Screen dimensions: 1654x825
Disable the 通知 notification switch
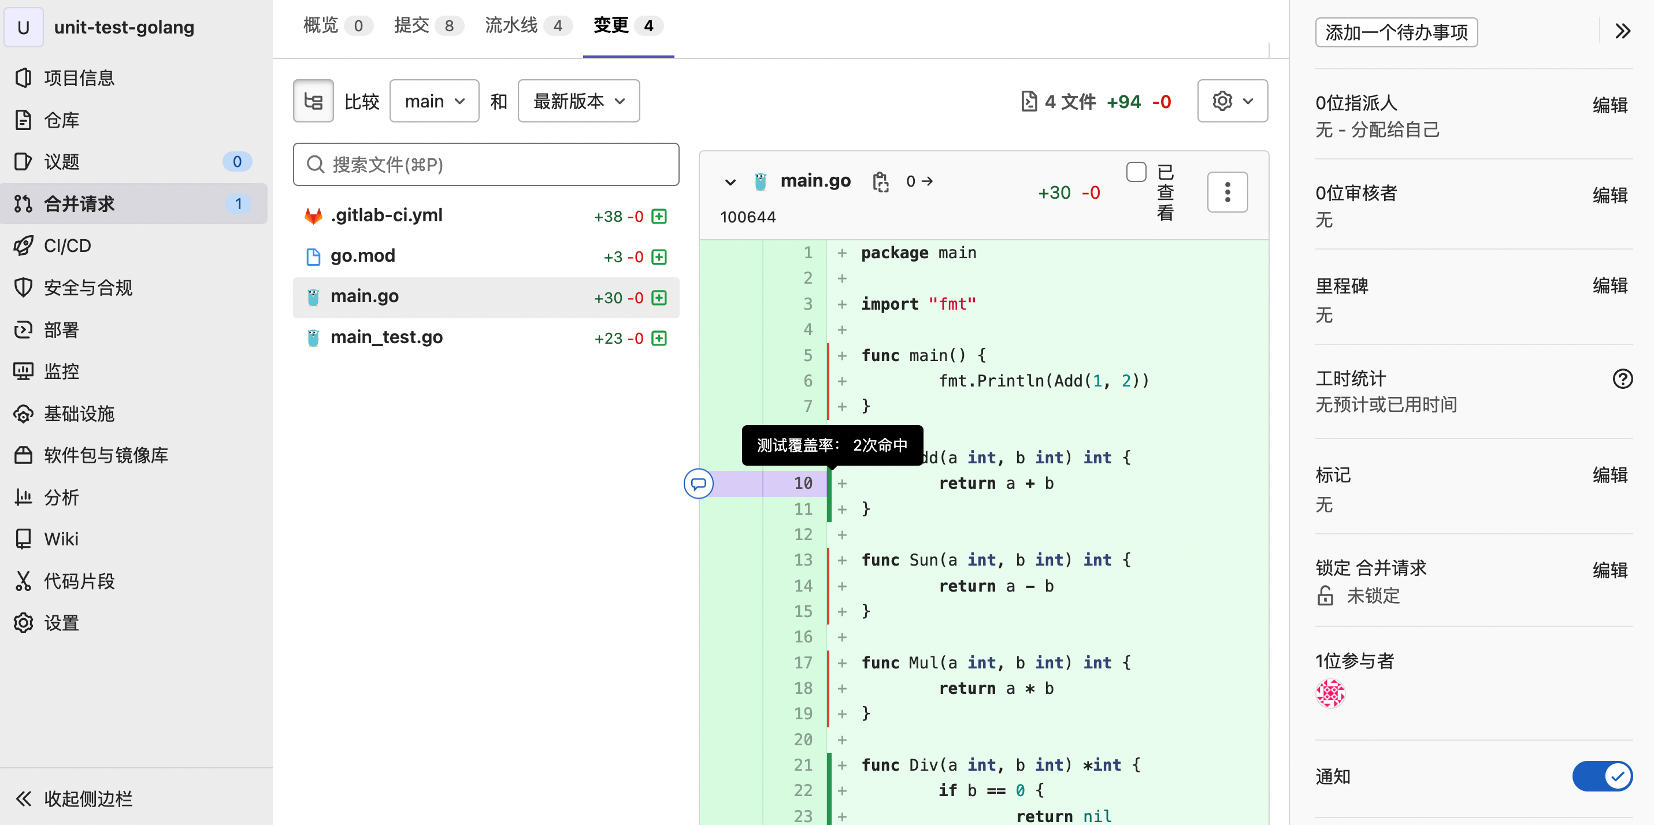pos(1603,776)
